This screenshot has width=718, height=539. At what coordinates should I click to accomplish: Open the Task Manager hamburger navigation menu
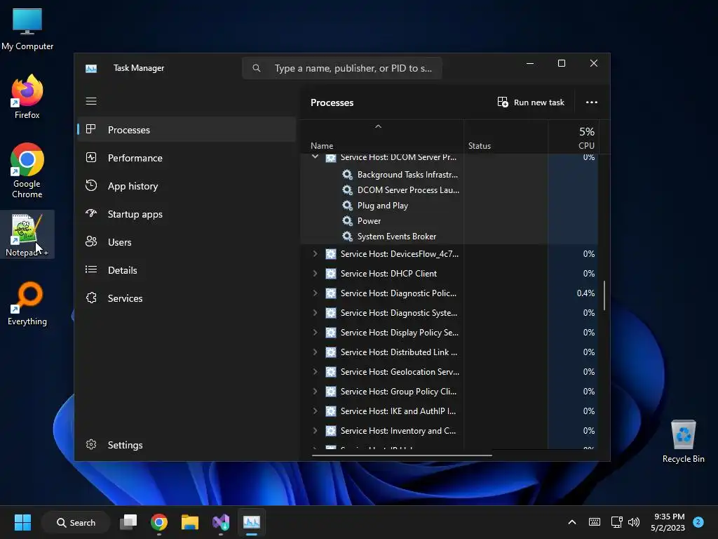pyautogui.click(x=91, y=101)
